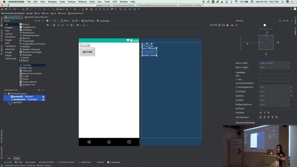Image resolution: width=297 pixels, height=167 pixels.
Task: Select ToggleButton in the Palette list
Action: point(29,27)
